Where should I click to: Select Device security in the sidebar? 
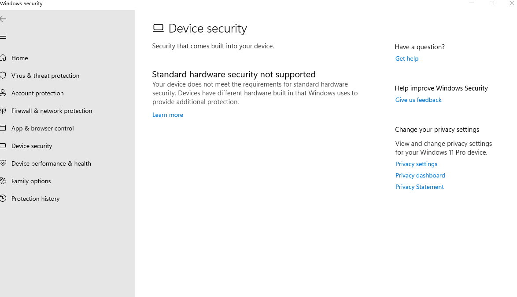pyautogui.click(x=32, y=146)
